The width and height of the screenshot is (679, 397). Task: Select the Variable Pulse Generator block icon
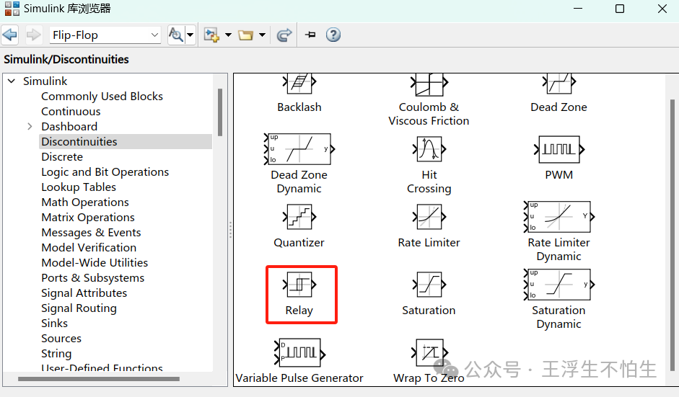[299, 352]
